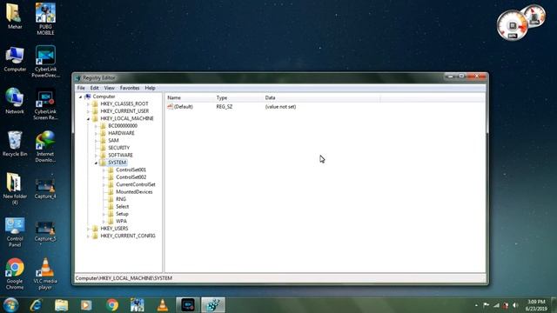Launch CyberLink Screen Recorder shortcut
This screenshot has width=557, height=313.
(x=45, y=104)
